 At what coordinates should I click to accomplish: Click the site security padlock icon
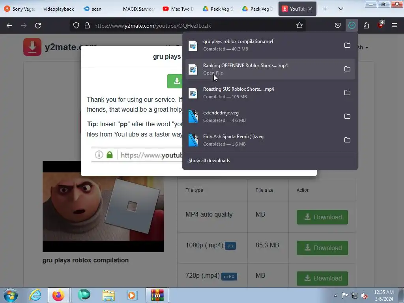pyautogui.click(x=87, y=26)
